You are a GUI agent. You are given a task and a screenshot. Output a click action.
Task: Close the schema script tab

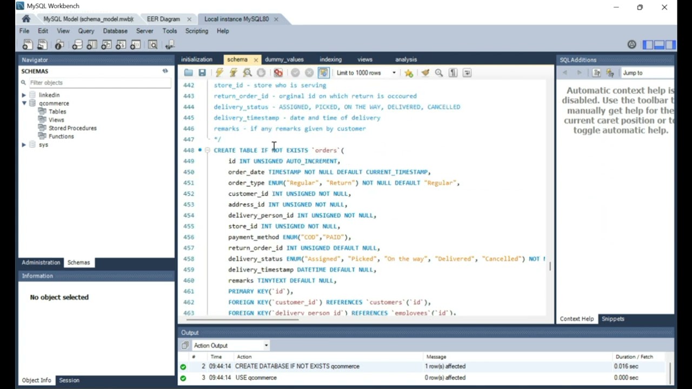pos(256,59)
